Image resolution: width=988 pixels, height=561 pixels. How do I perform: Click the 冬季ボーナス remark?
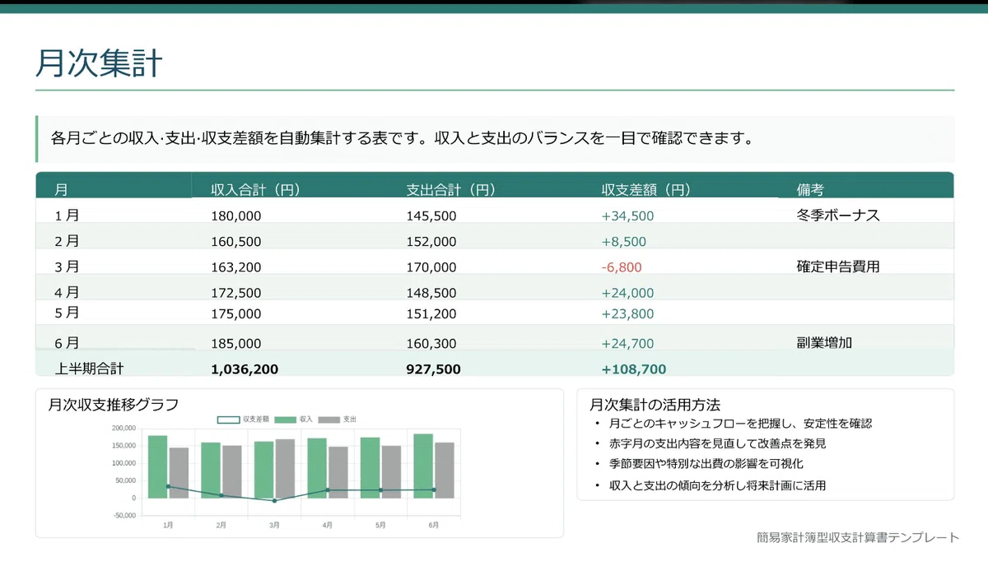pos(838,216)
